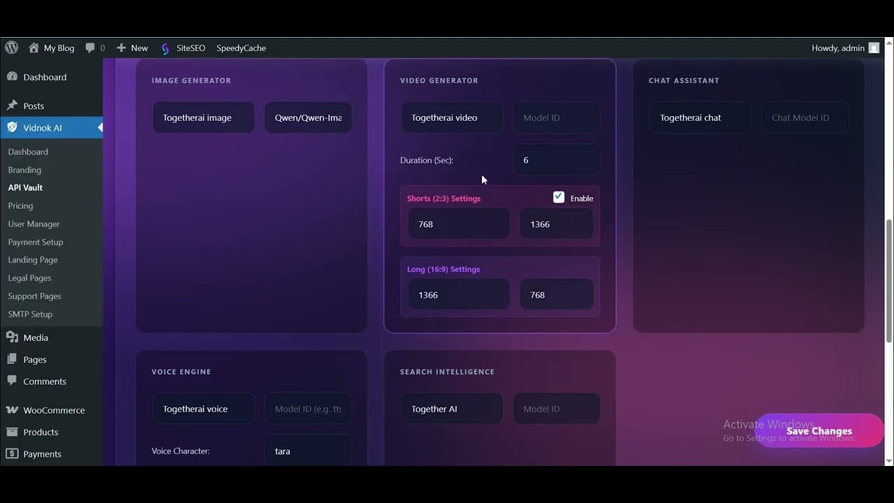Open the Togetherai video provider dropdown
The width and height of the screenshot is (894, 503).
click(452, 117)
